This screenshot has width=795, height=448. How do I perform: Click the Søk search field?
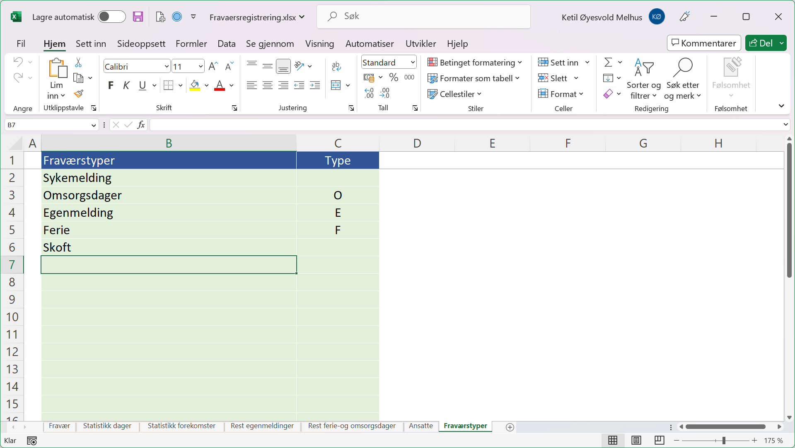coord(423,17)
